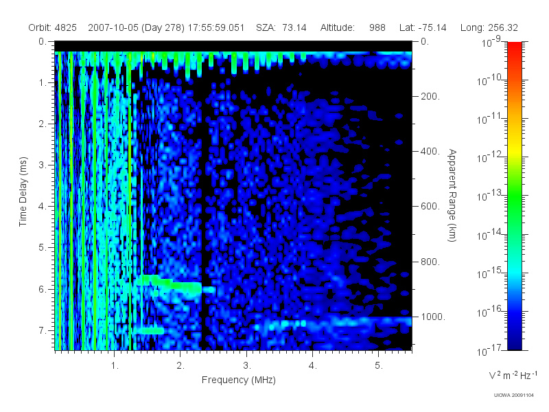549x412 pixels.
Task: Click the 200. label on Apparent Range axis
Action: point(430,96)
